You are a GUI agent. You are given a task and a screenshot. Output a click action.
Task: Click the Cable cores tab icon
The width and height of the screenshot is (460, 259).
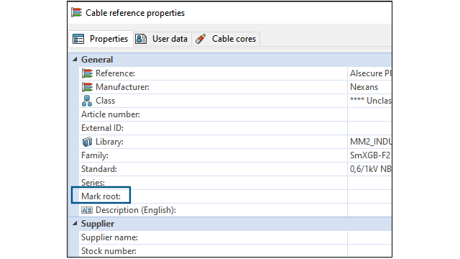(201, 39)
